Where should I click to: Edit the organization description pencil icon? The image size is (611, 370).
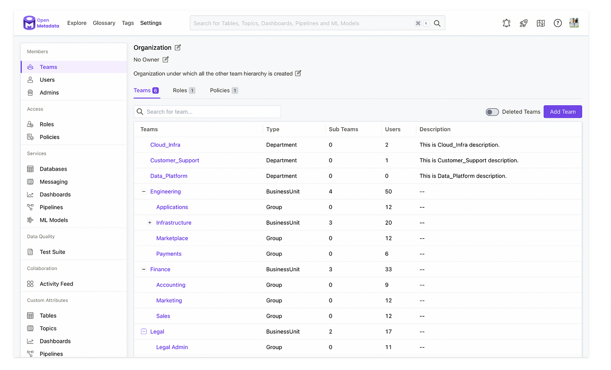tap(298, 73)
